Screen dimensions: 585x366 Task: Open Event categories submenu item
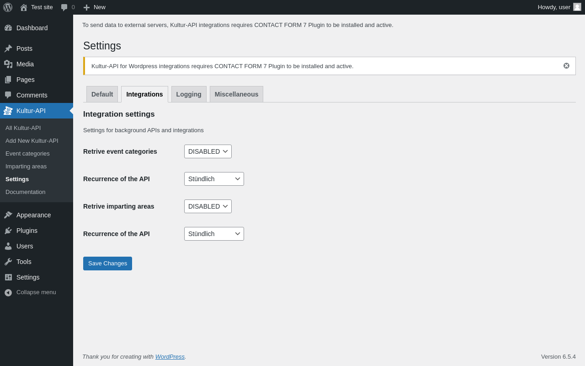tap(27, 154)
